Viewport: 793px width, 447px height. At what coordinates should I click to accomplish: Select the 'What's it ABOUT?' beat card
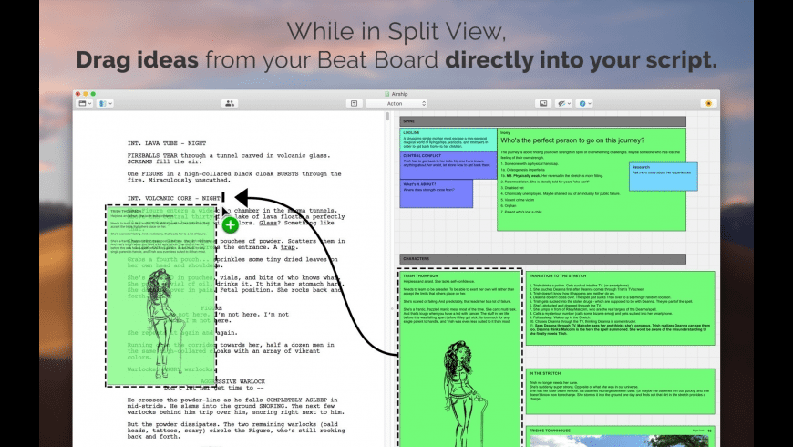(x=436, y=194)
